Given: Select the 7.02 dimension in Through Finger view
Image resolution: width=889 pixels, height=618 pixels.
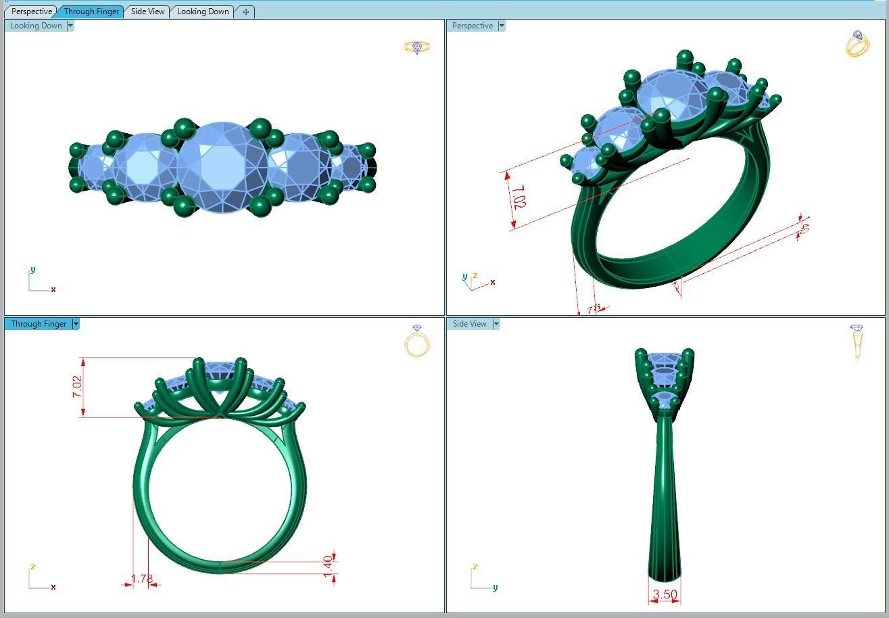Looking at the screenshot, I should [77, 387].
